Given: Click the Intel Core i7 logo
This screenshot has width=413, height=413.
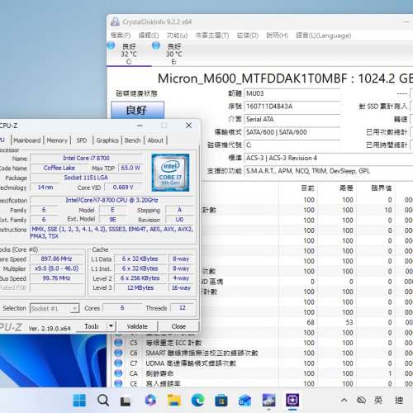Looking at the screenshot, I should [170, 173].
